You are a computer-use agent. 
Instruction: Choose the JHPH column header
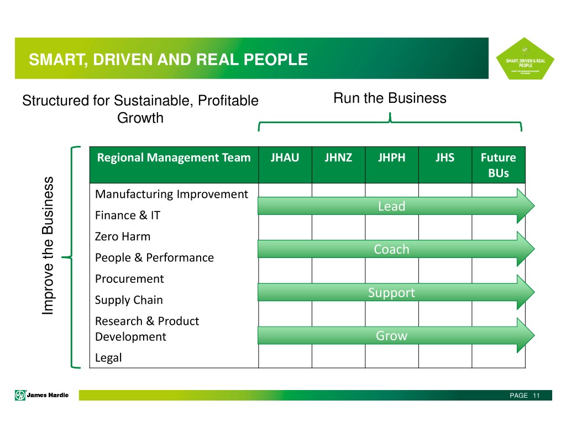pyautogui.click(x=391, y=158)
